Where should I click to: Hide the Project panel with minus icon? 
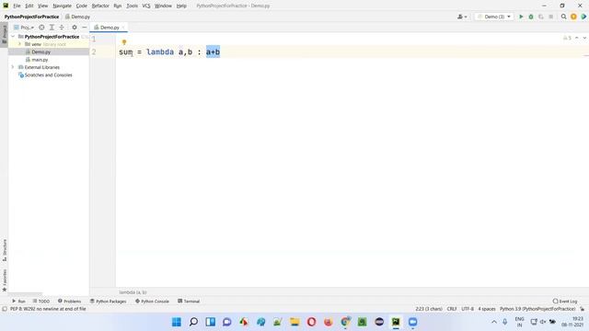point(84,28)
